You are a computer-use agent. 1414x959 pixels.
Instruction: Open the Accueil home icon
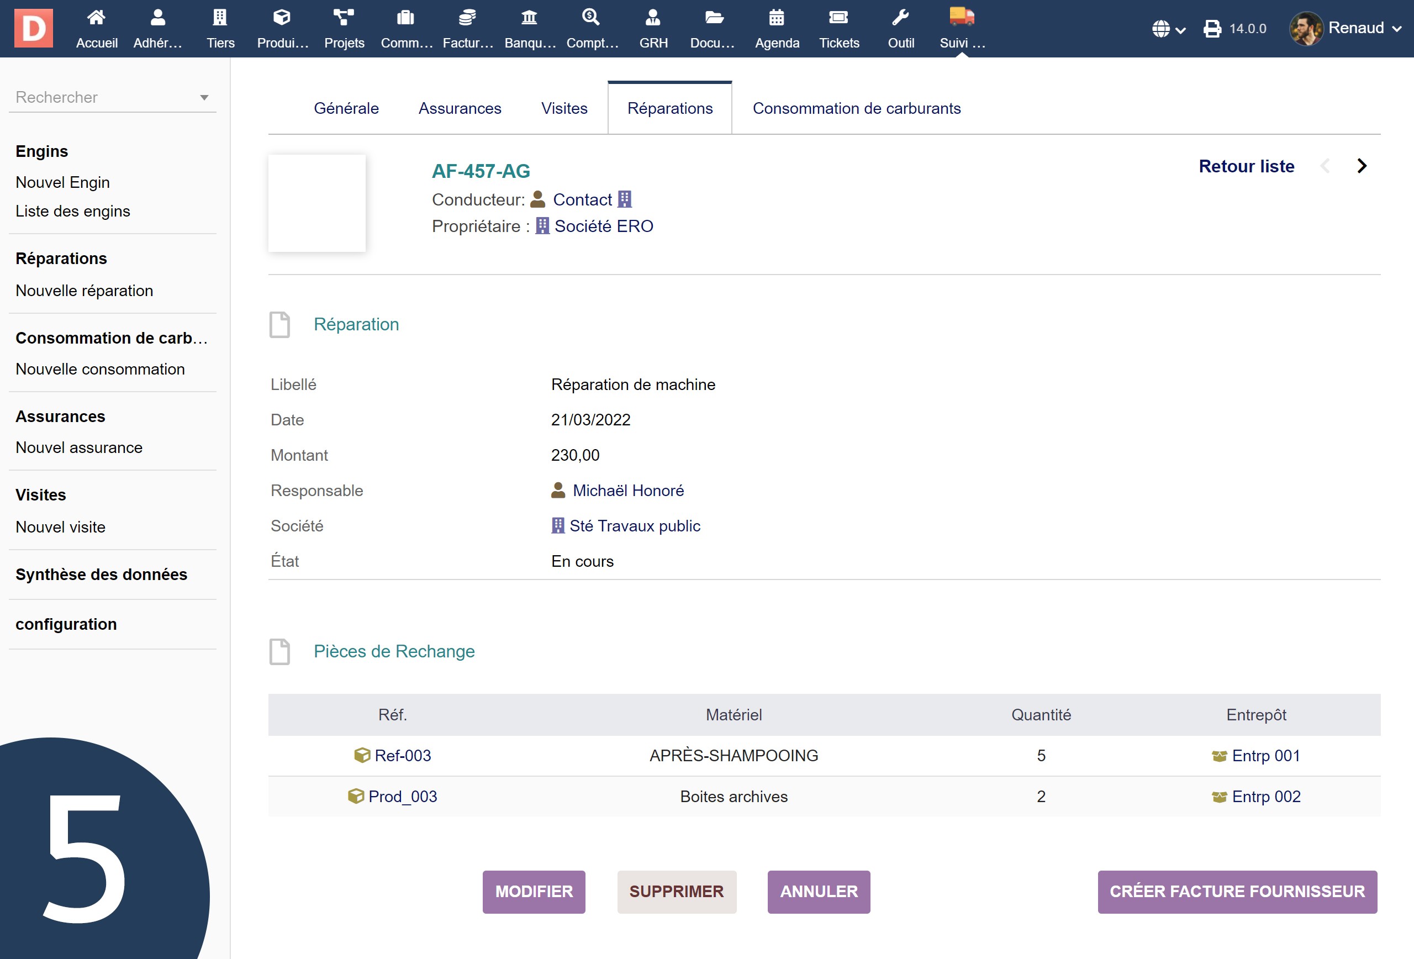pos(96,18)
